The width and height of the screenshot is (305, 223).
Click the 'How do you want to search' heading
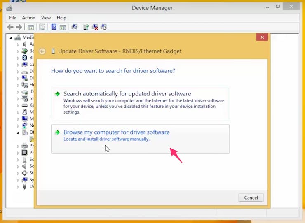(113, 71)
